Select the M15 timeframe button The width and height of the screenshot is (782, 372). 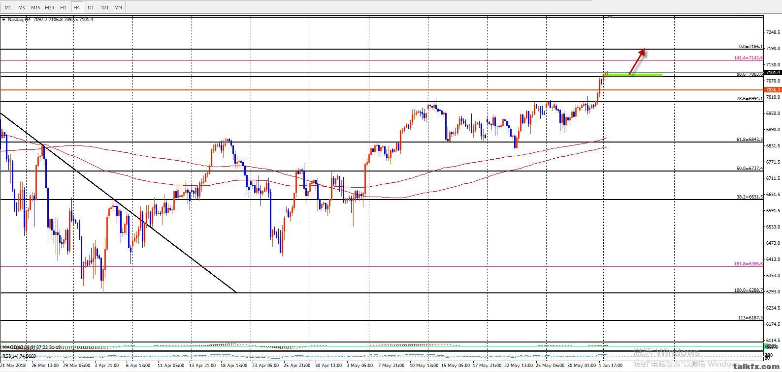click(35, 7)
